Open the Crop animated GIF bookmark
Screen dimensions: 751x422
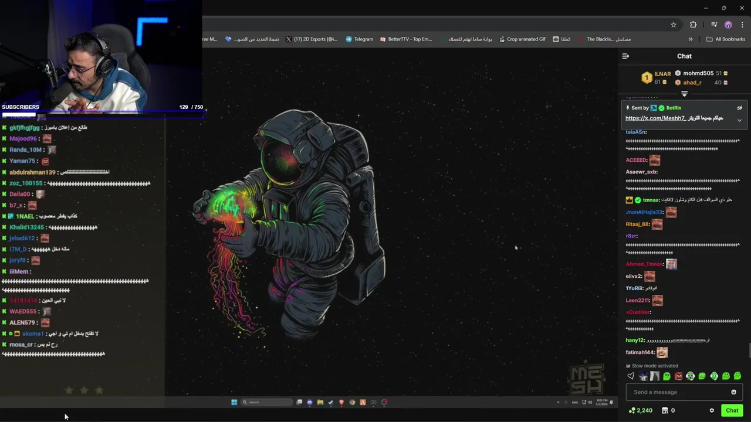(x=523, y=39)
